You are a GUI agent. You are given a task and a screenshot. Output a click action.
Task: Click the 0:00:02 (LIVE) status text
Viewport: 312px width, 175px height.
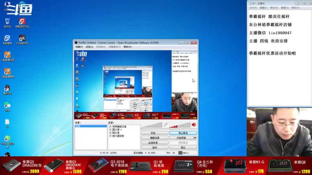tap(108, 153)
